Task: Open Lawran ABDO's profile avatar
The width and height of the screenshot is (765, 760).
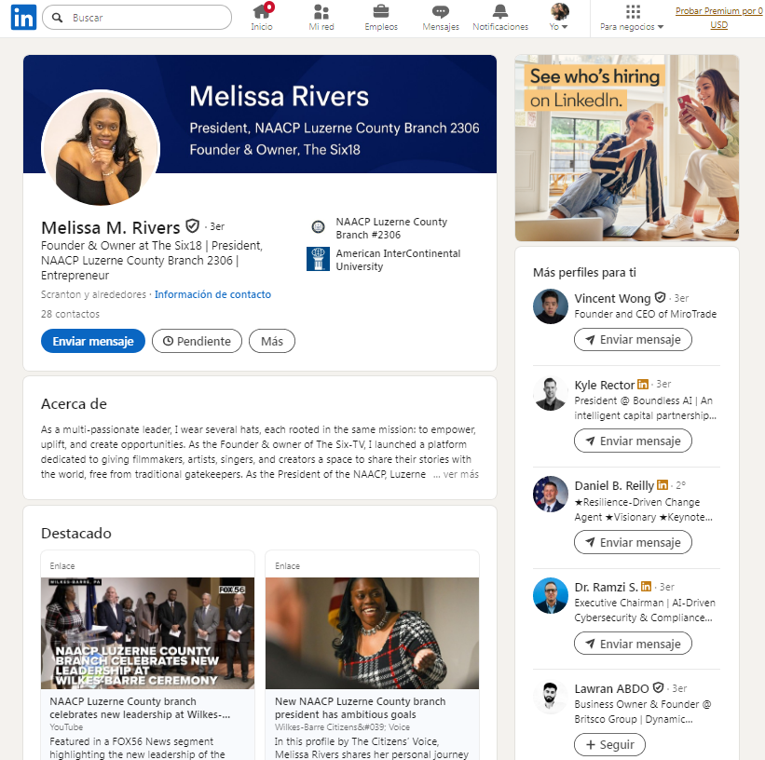Action: point(551,697)
